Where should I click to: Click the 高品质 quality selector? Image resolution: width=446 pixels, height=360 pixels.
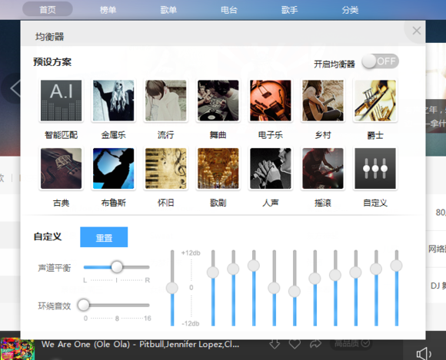(x=351, y=344)
